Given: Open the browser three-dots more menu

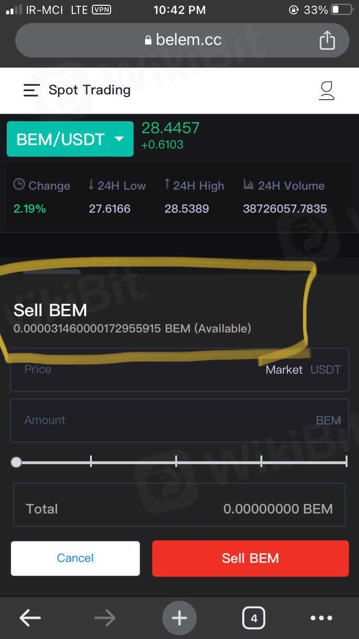Looking at the screenshot, I should click(321, 618).
